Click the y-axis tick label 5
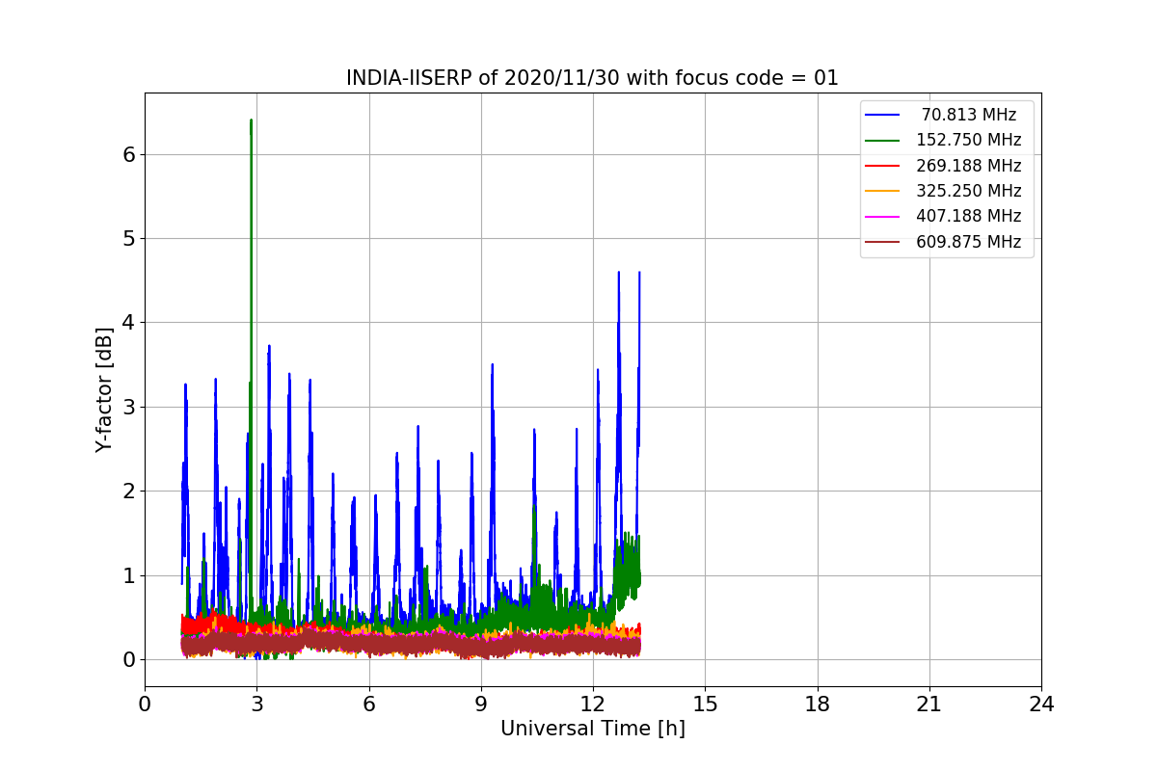The image size is (1157, 771). tap(128, 238)
